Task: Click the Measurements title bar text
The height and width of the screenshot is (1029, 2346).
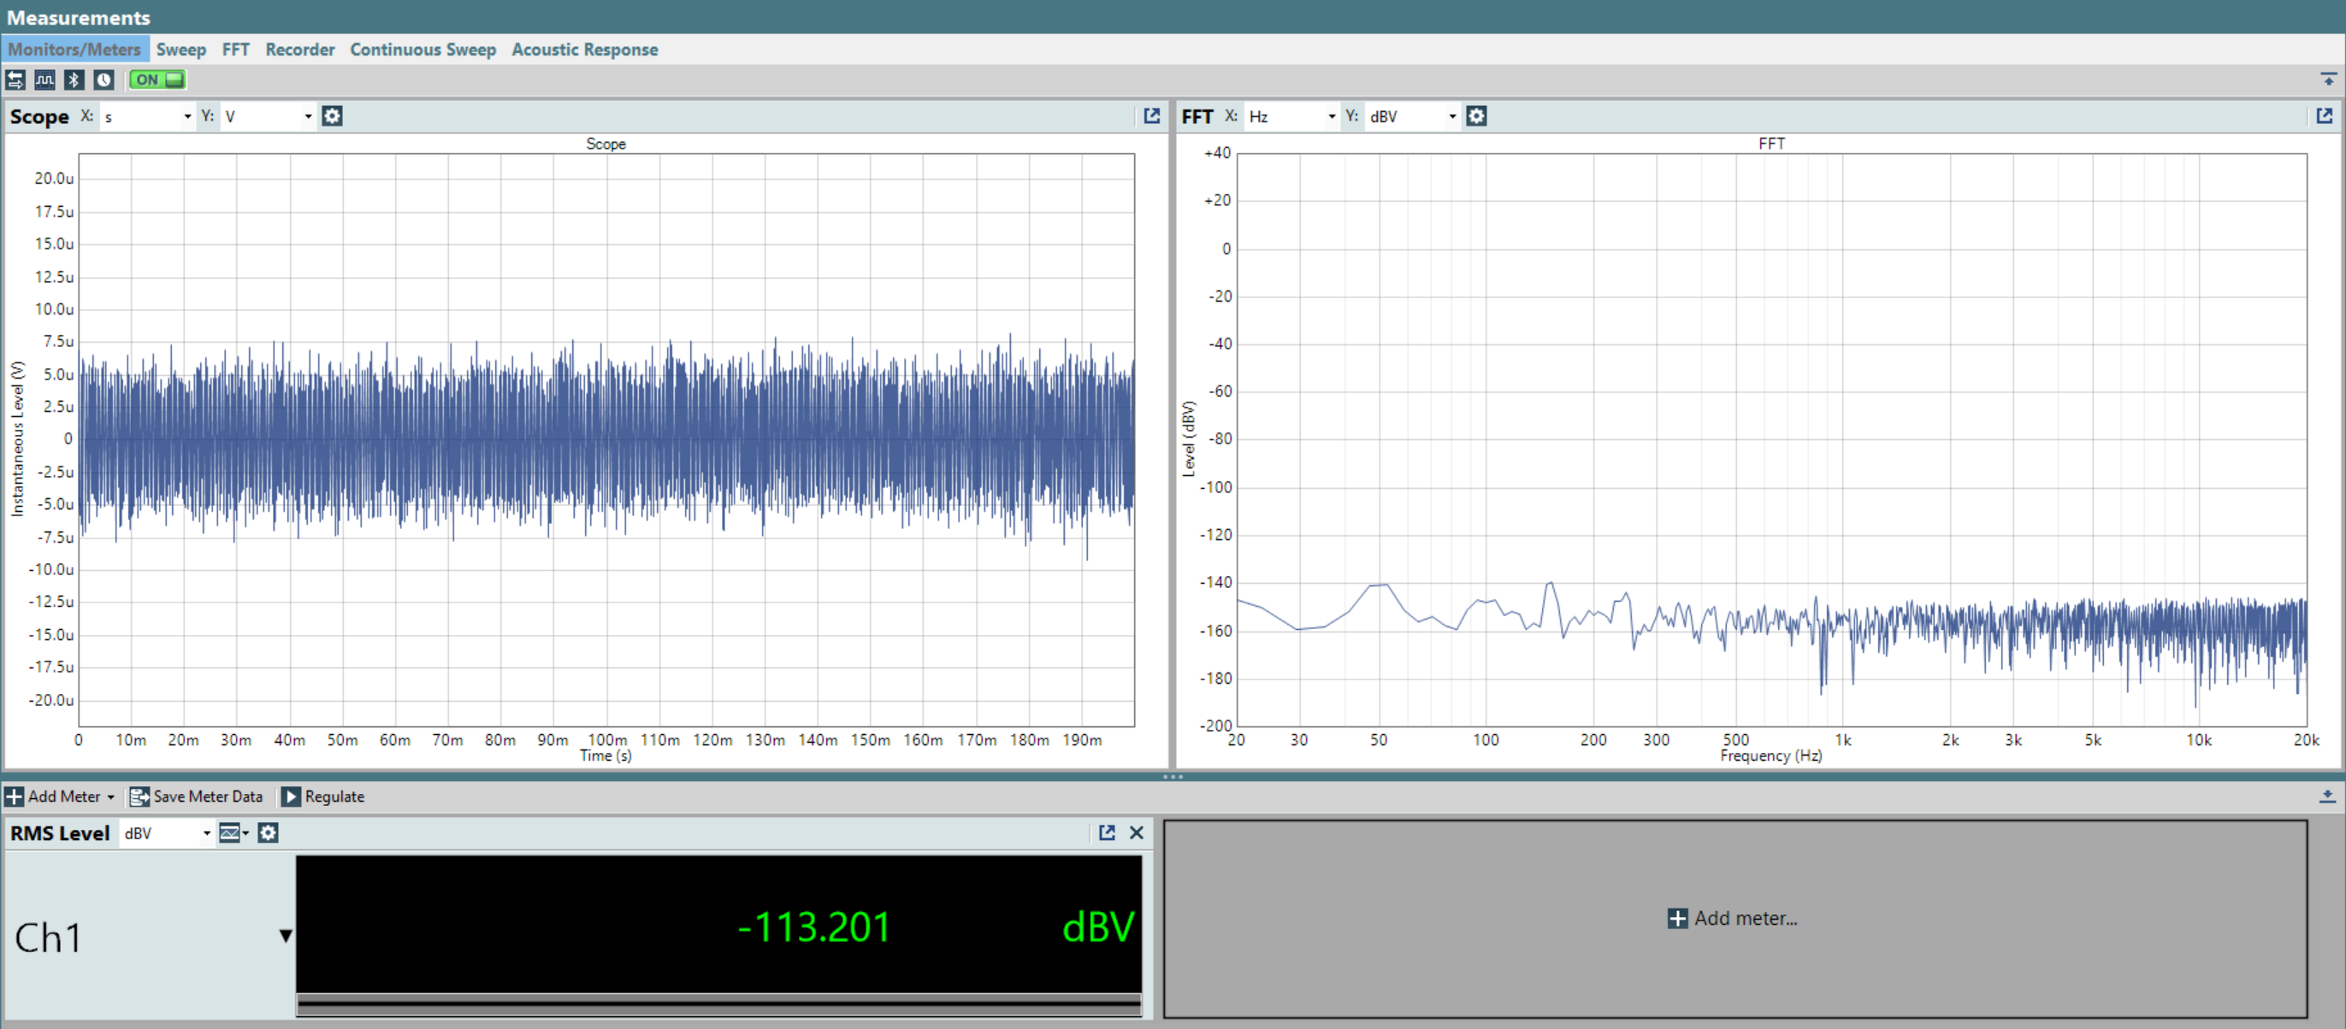Action: pyautogui.click(x=79, y=17)
